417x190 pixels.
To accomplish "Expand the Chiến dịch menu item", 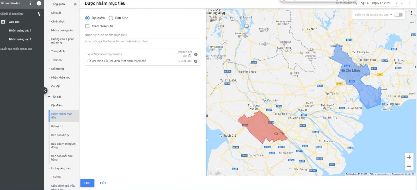I will pos(49,22).
